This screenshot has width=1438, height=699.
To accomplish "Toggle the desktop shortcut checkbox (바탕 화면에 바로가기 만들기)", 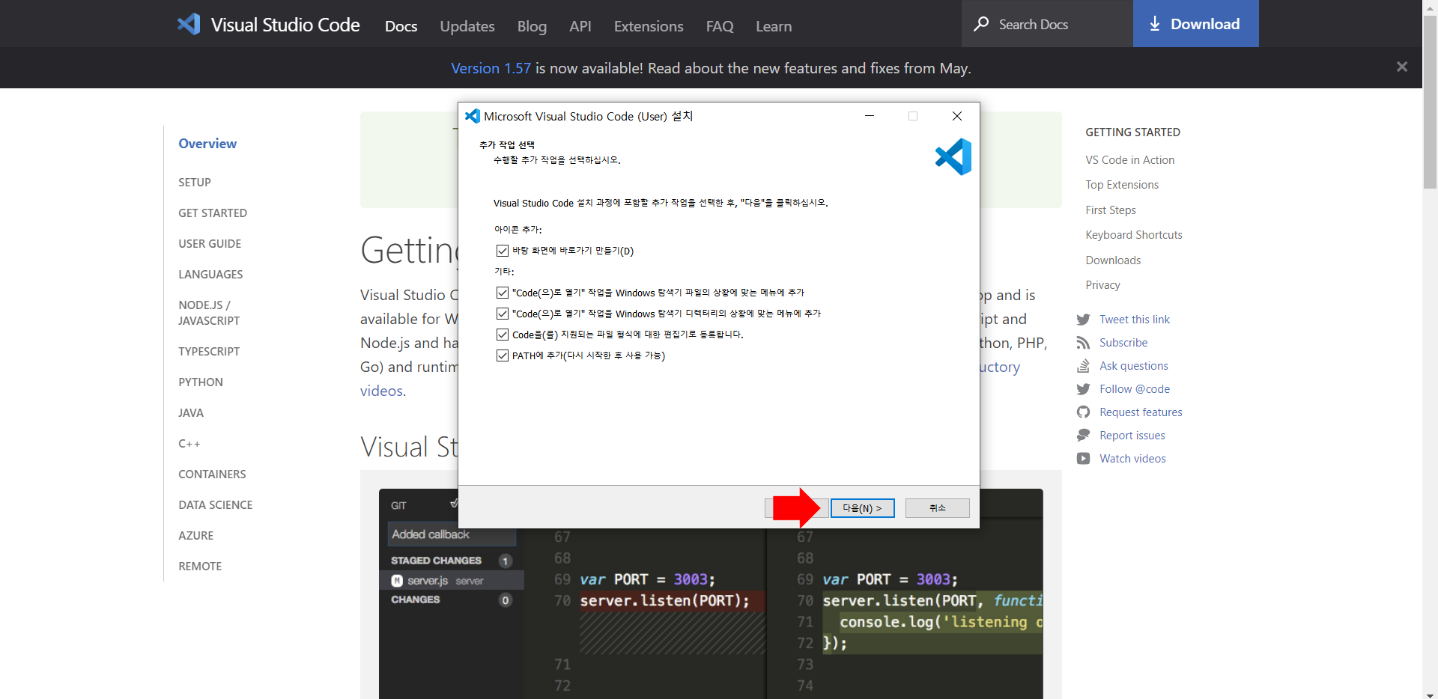I will [503, 251].
